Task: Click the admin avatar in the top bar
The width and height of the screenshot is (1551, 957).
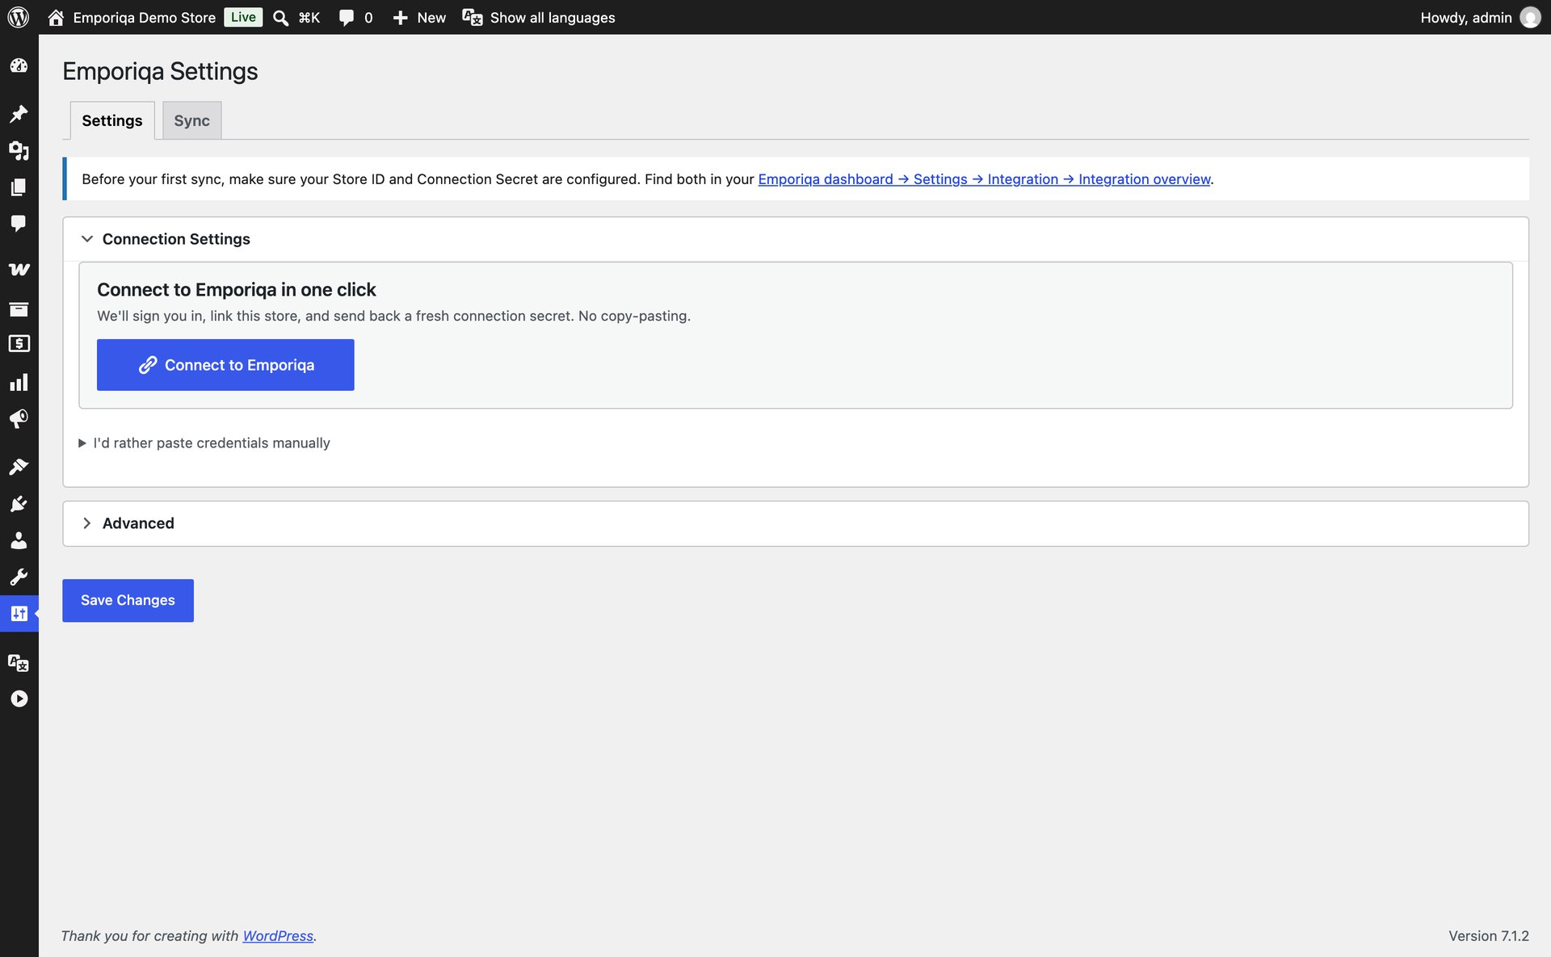Action: [x=1530, y=17]
